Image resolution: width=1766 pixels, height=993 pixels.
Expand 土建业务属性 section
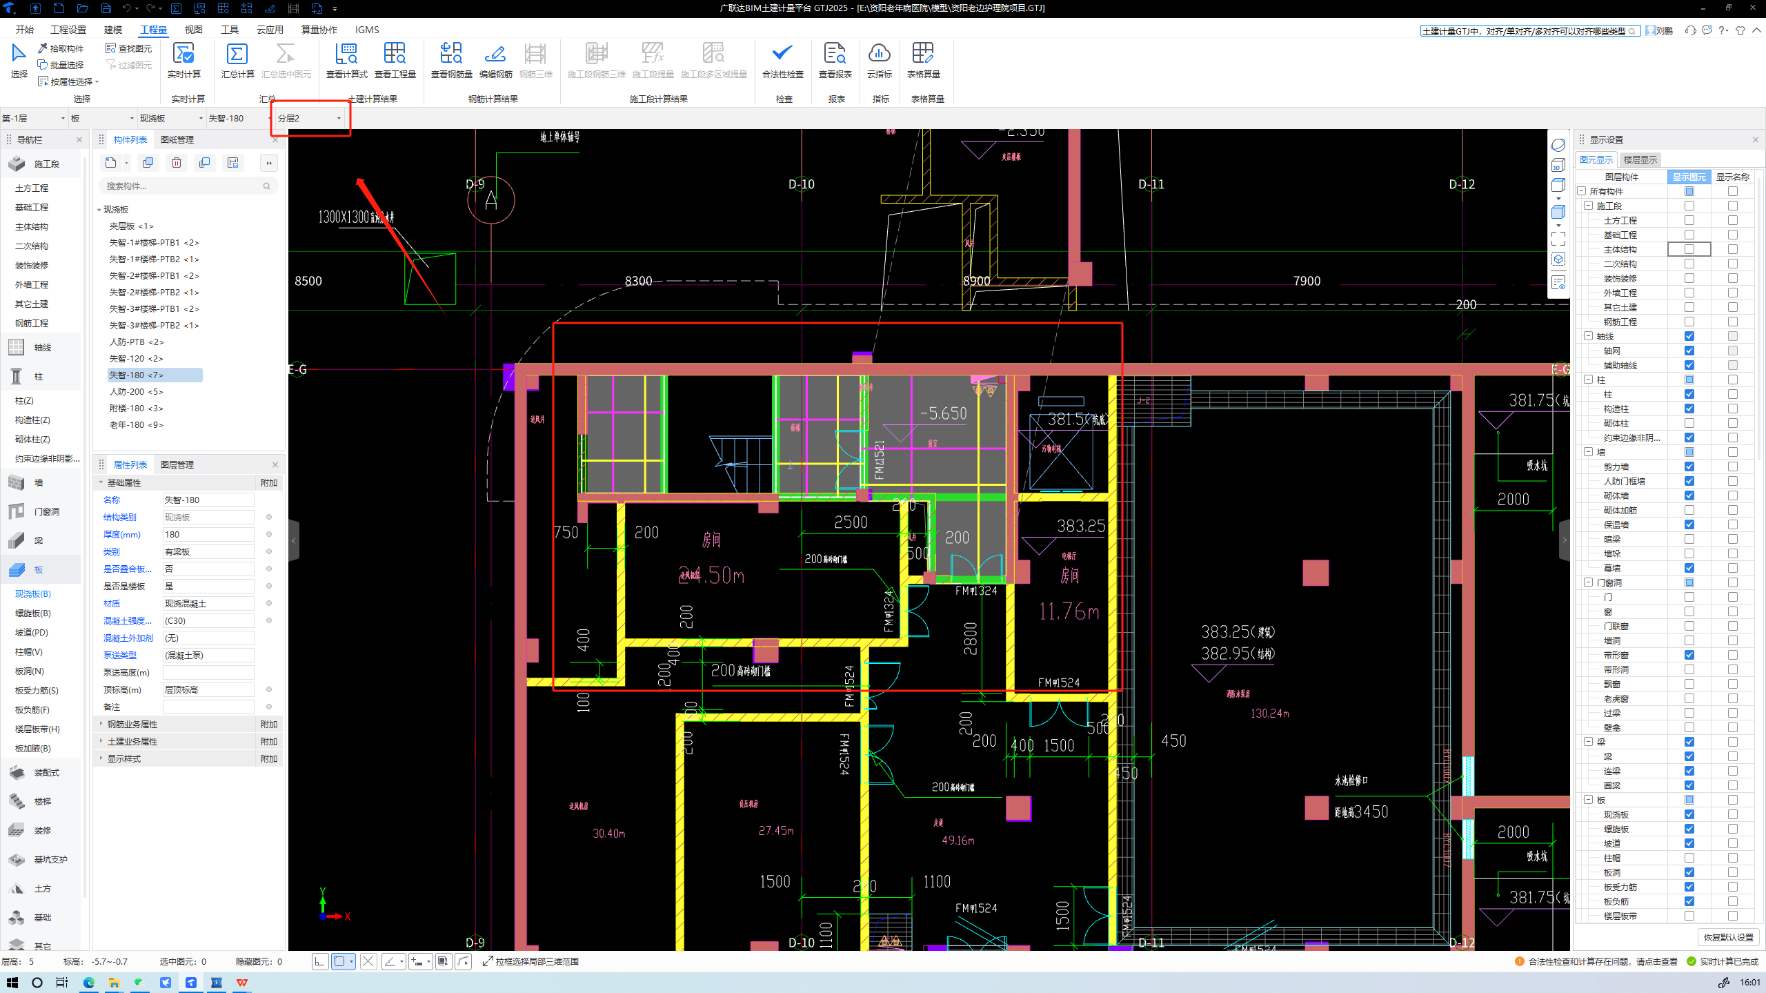101,741
